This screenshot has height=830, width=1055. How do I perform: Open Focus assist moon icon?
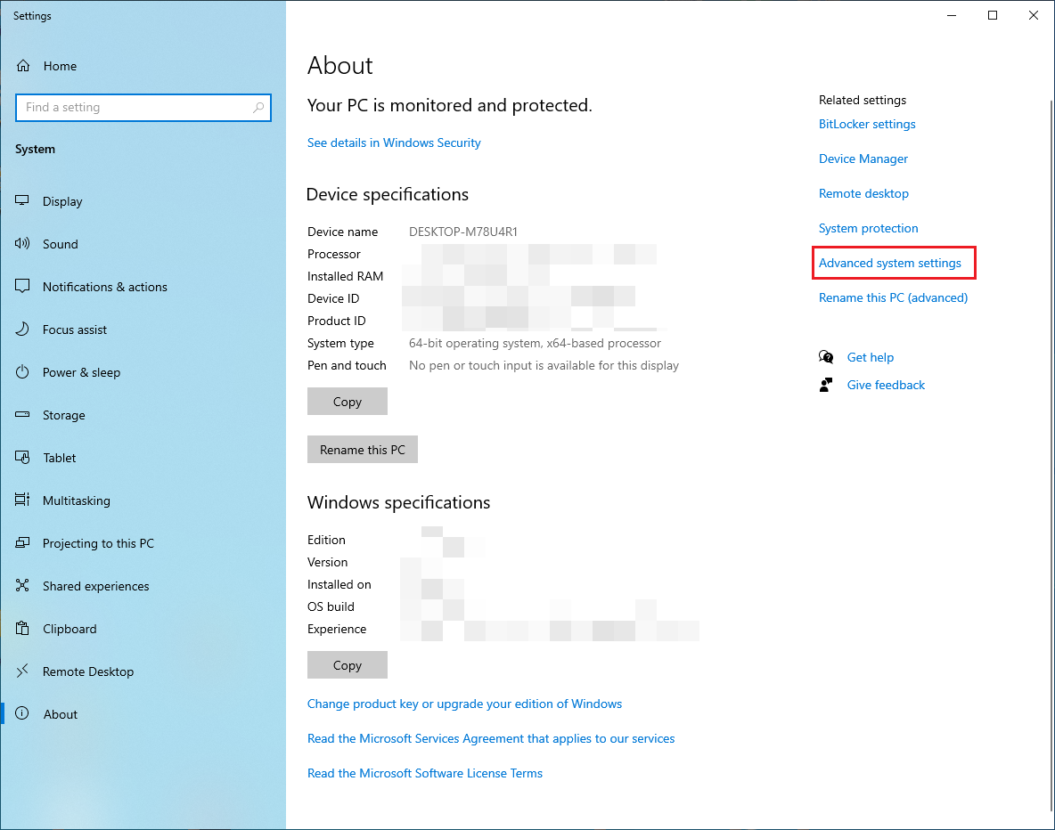point(23,330)
